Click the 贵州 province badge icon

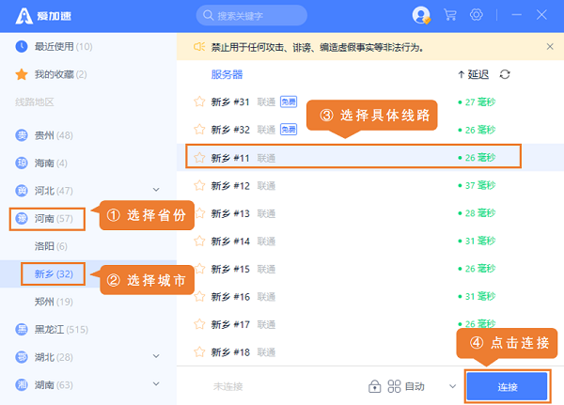(22, 135)
